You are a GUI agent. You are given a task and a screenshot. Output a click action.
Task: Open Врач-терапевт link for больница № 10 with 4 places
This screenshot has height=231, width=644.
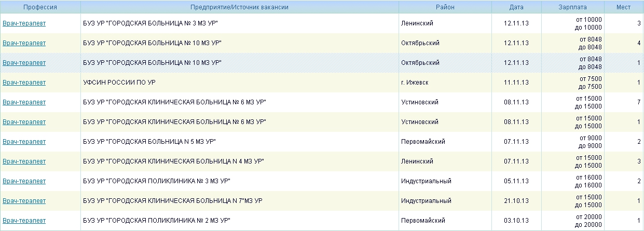(x=24, y=43)
